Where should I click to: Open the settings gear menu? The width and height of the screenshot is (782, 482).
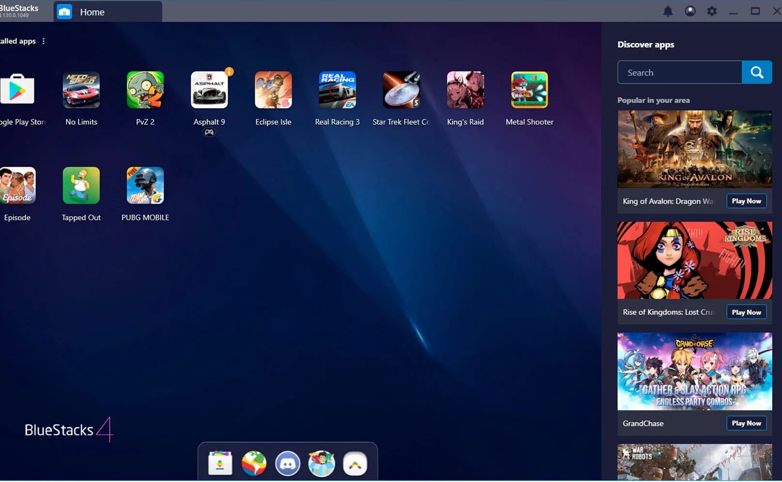[x=712, y=11]
